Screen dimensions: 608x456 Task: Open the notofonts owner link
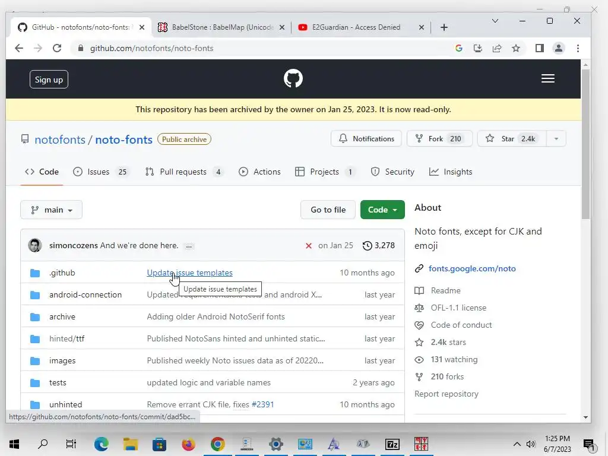tap(60, 140)
